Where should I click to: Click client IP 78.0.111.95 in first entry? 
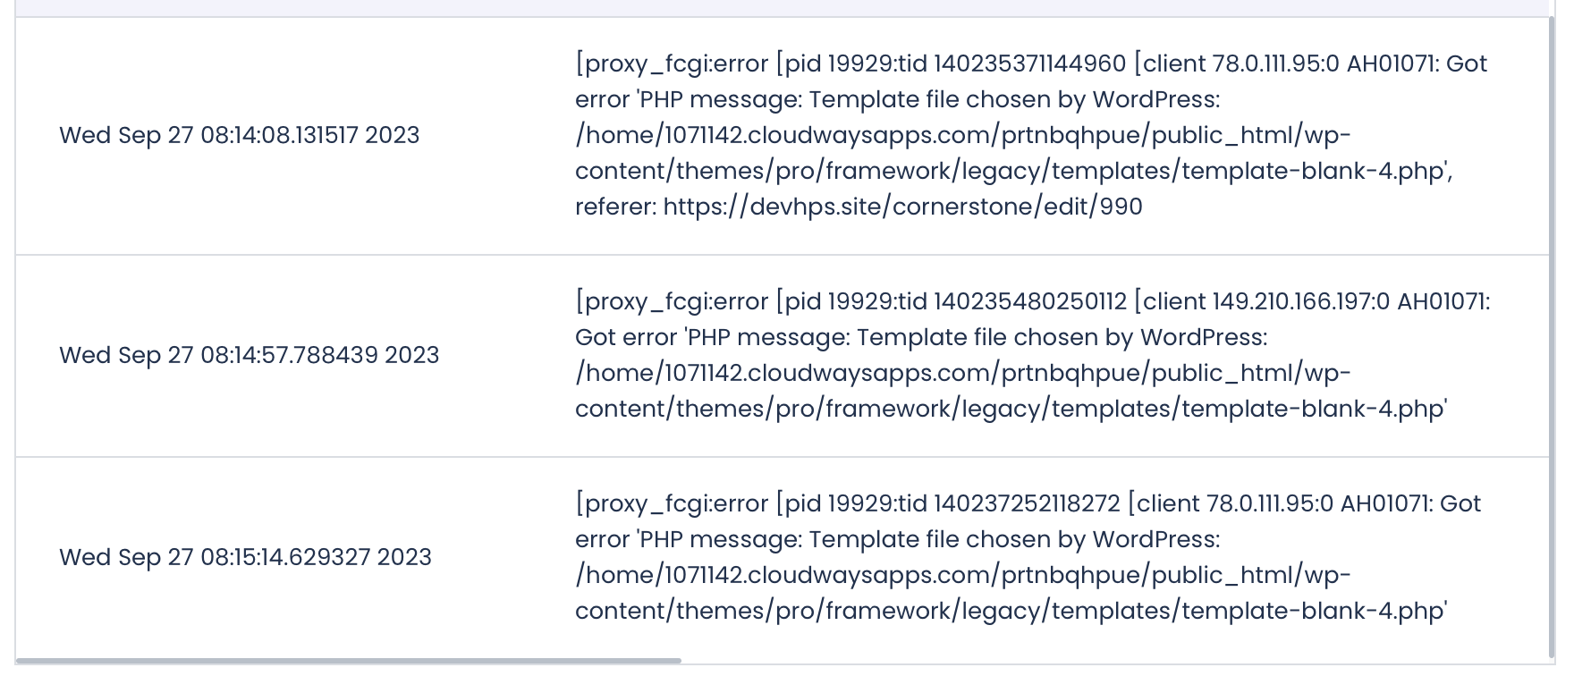click(x=1275, y=63)
